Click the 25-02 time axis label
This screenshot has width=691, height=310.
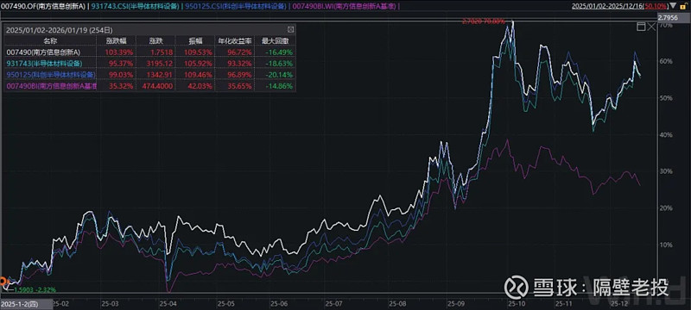[60, 303]
